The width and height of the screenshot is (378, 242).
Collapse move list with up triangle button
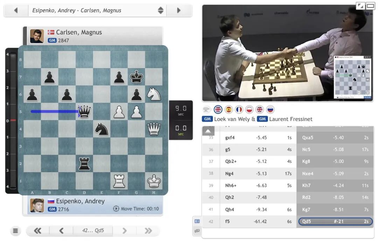coord(208,131)
